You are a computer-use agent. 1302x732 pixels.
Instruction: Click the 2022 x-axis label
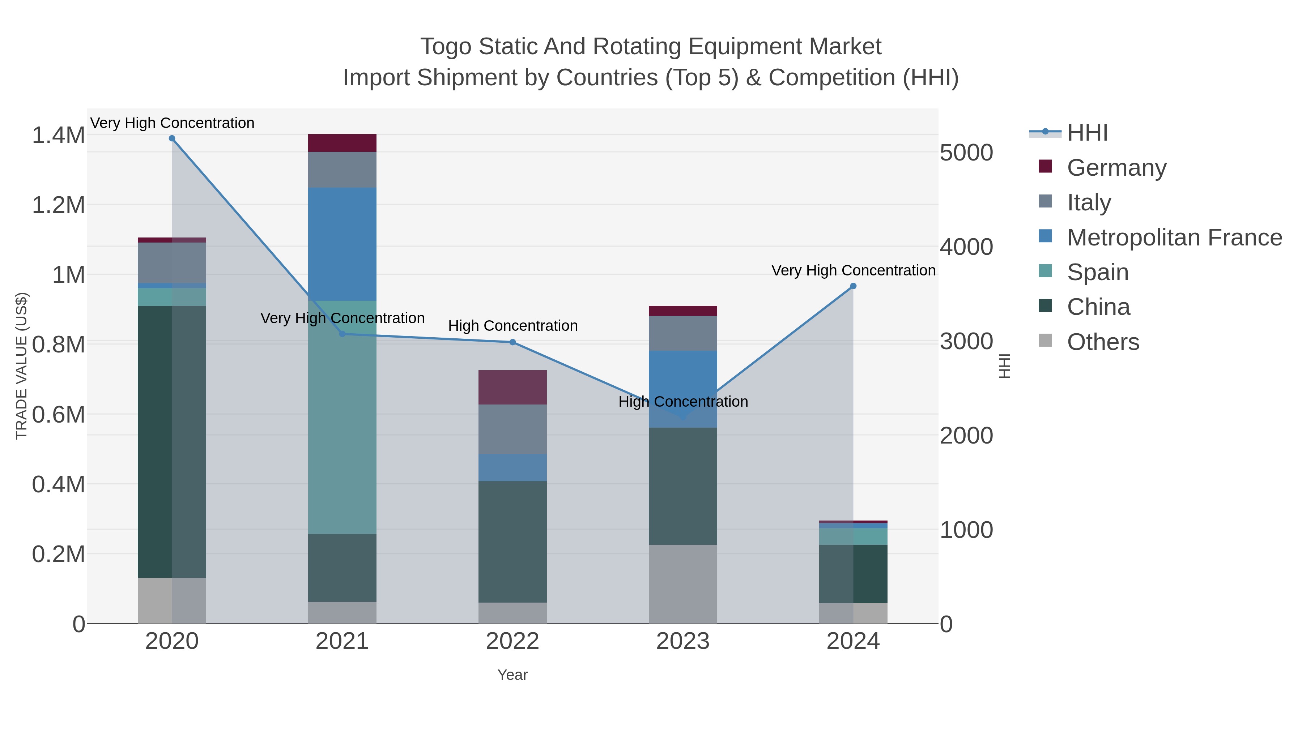512,642
